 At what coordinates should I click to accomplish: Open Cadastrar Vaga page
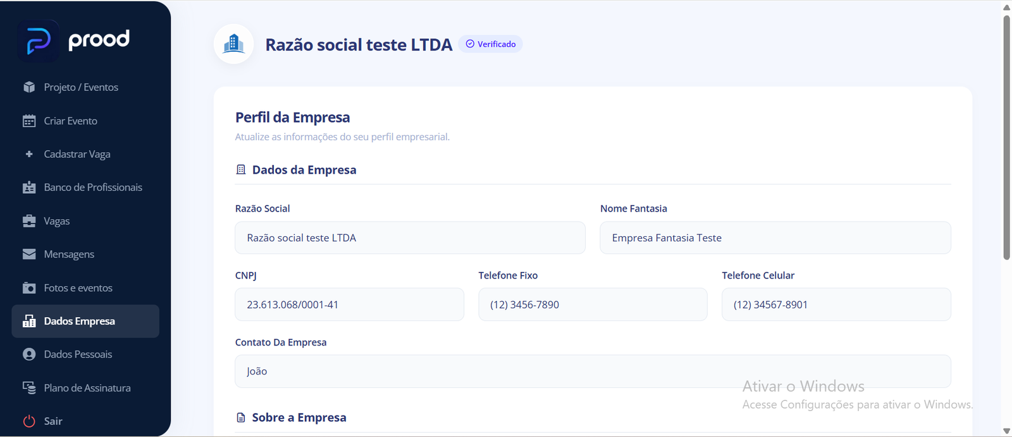(85, 154)
